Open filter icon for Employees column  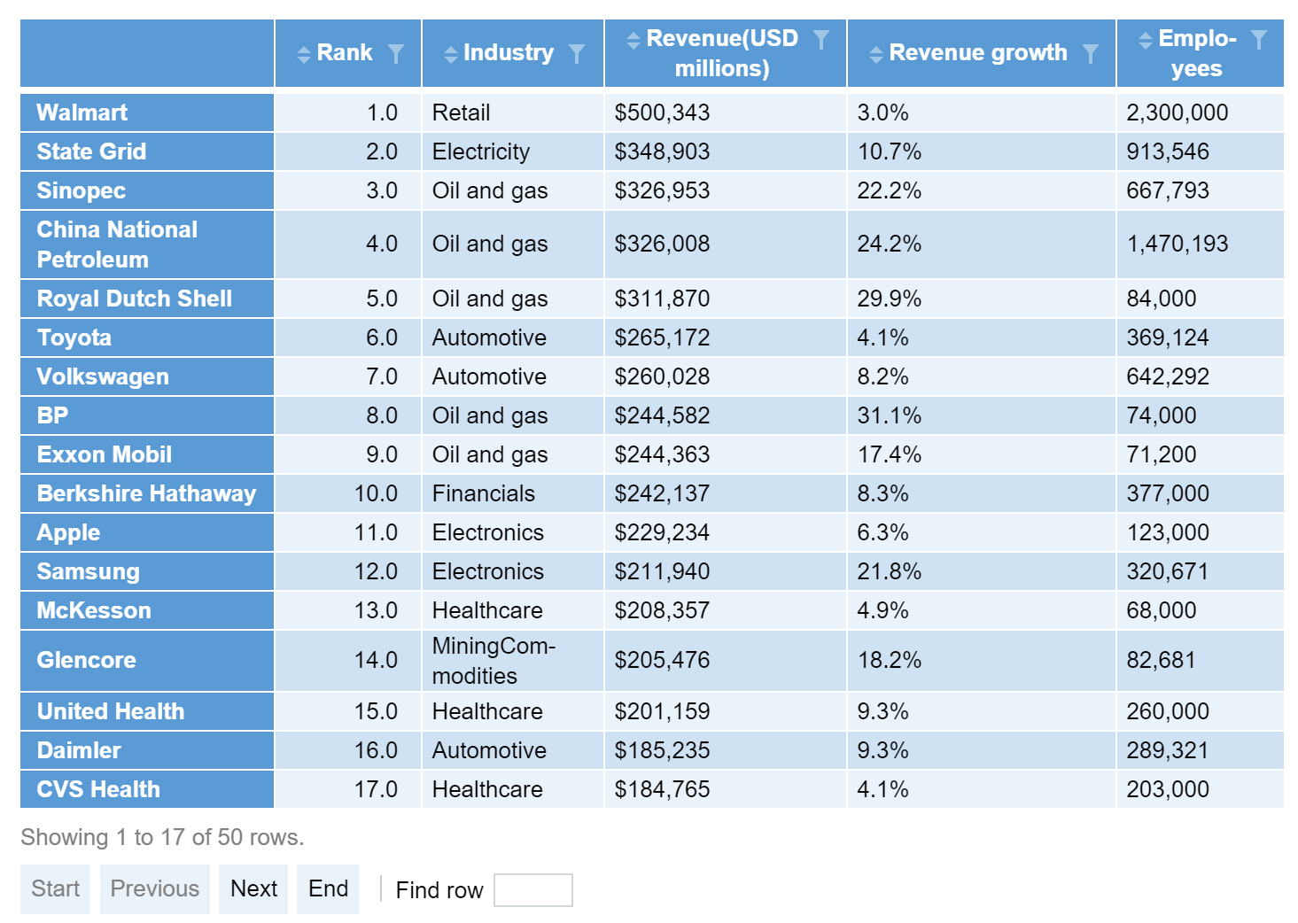pyautogui.click(x=1259, y=40)
